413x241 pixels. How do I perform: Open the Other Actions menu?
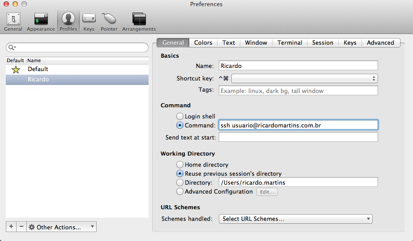click(x=61, y=227)
